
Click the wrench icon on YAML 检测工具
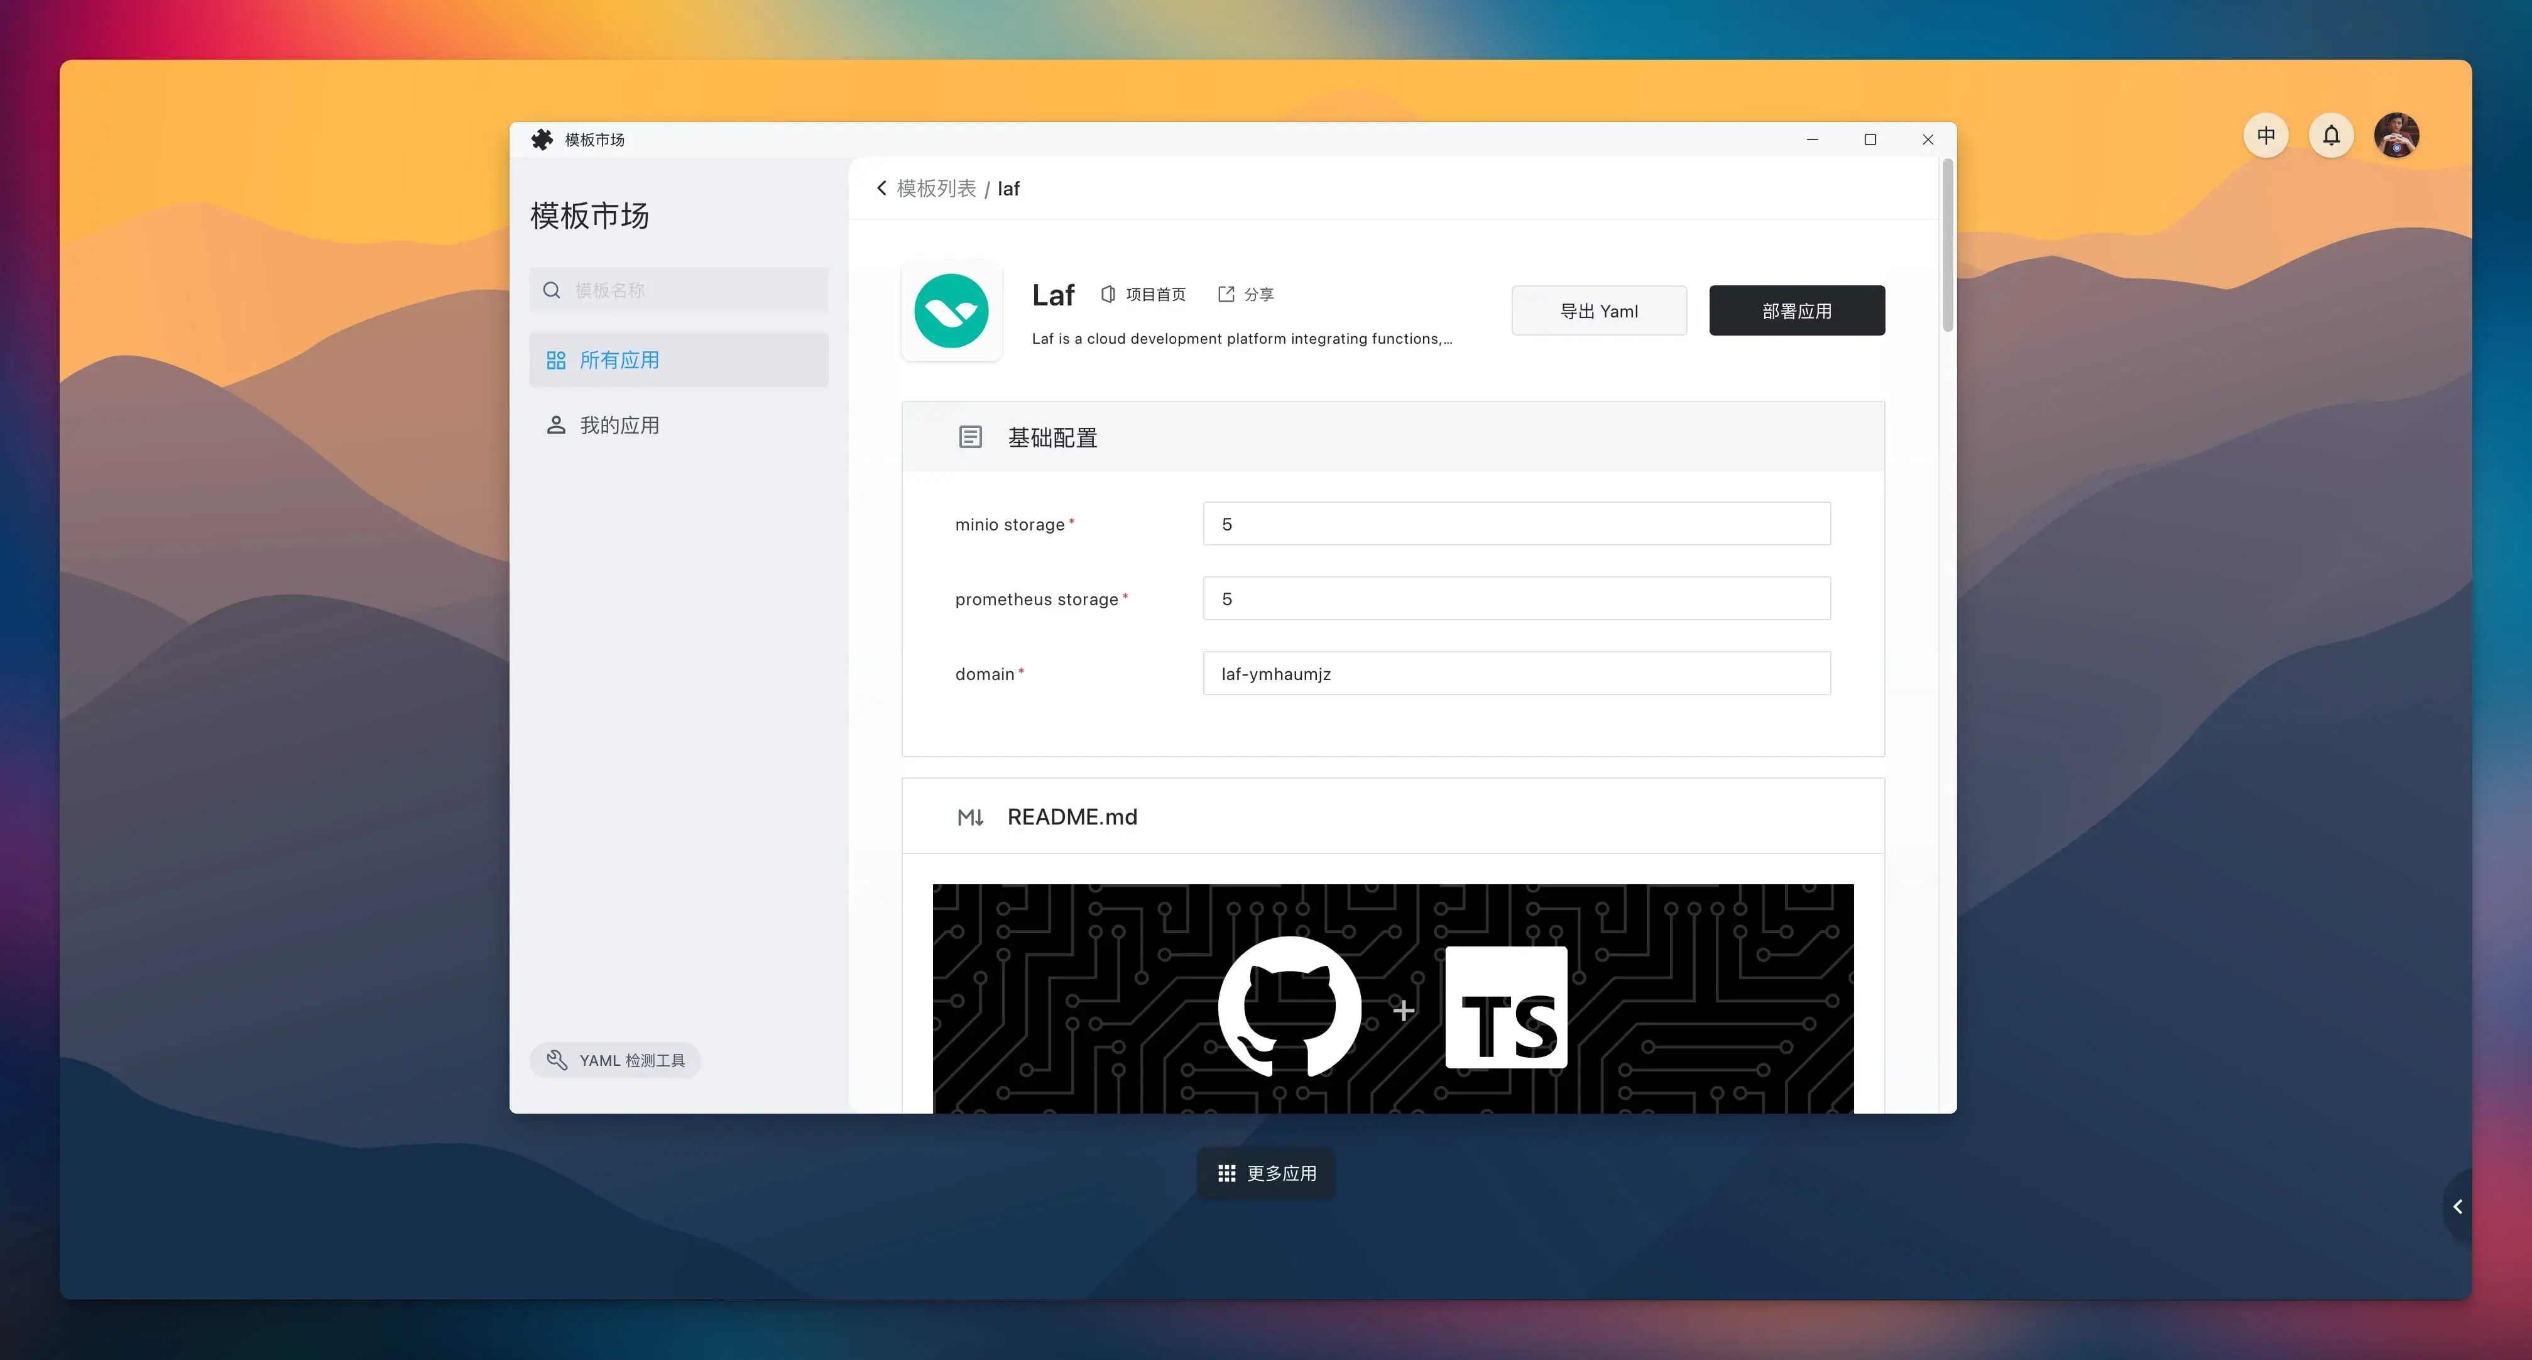click(x=557, y=1059)
